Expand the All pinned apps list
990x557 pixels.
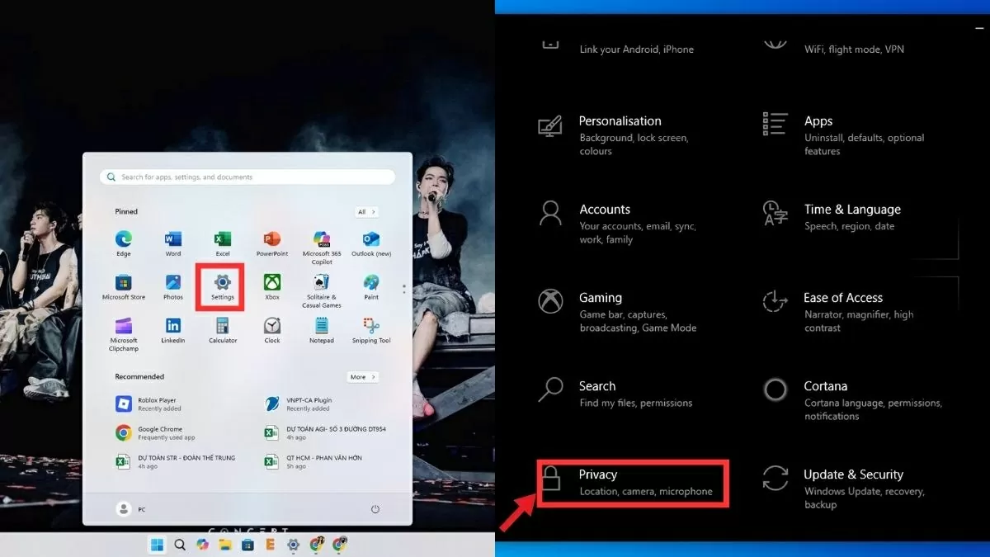(x=366, y=212)
